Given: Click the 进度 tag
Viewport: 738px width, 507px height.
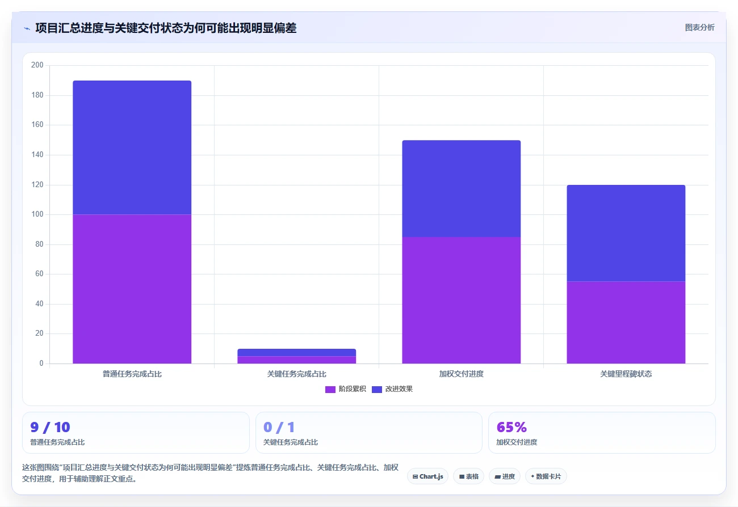Looking at the screenshot, I should [505, 476].
